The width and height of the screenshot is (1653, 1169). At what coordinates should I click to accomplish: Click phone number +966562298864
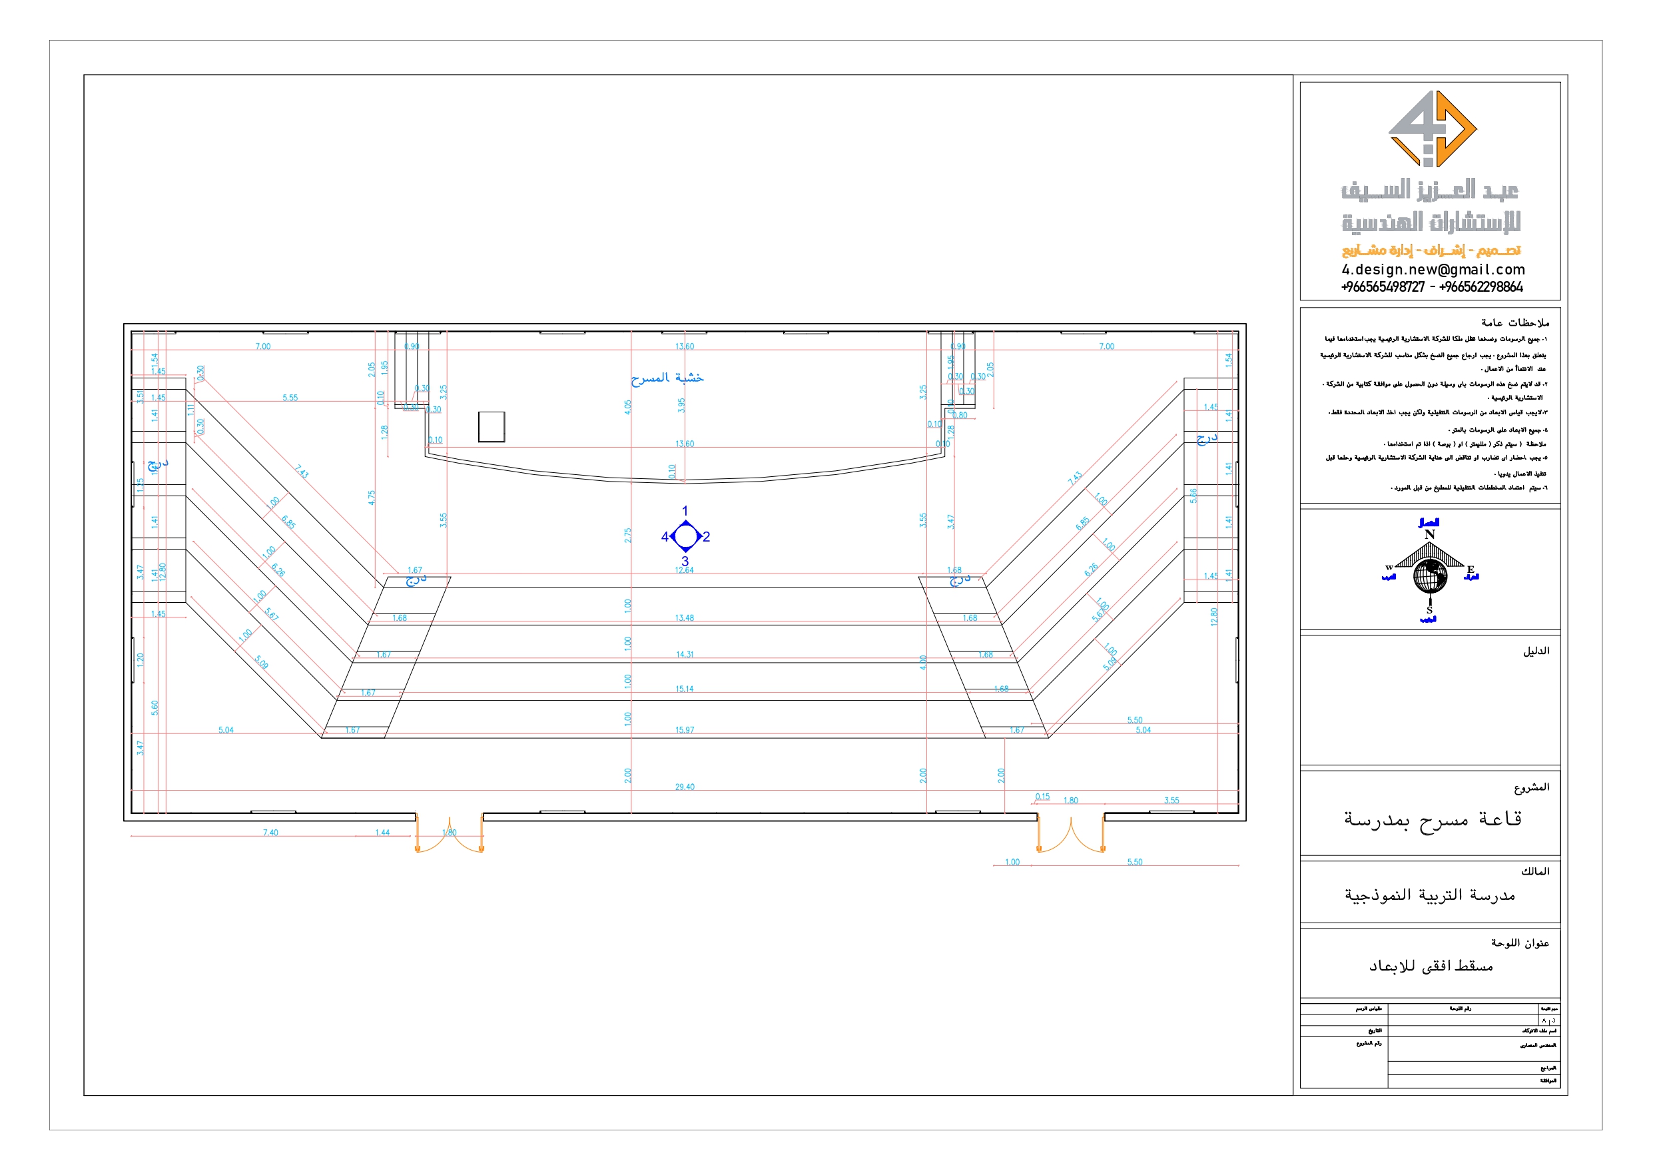[x=1481, y=286]
